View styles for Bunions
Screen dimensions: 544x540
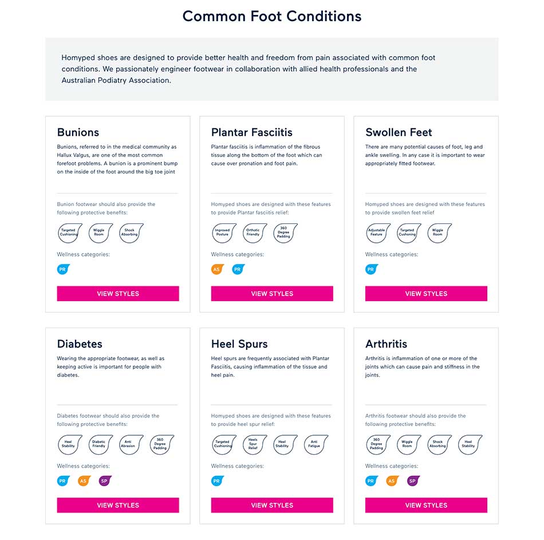(118, 294)
